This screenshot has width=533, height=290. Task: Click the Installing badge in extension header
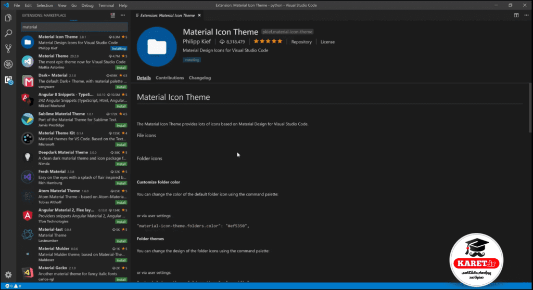click(x=192, y=60)
